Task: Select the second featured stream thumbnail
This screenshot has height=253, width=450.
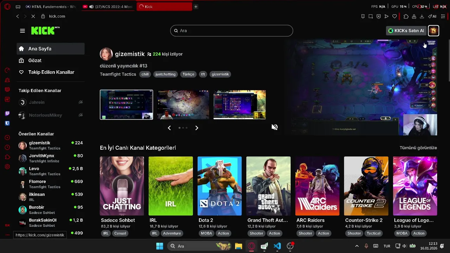Action: [183, 105]
